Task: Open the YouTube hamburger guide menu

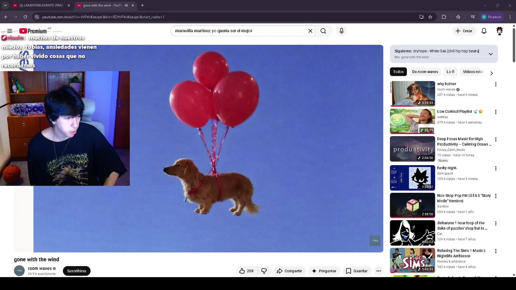Action: (x=10, y=31)
